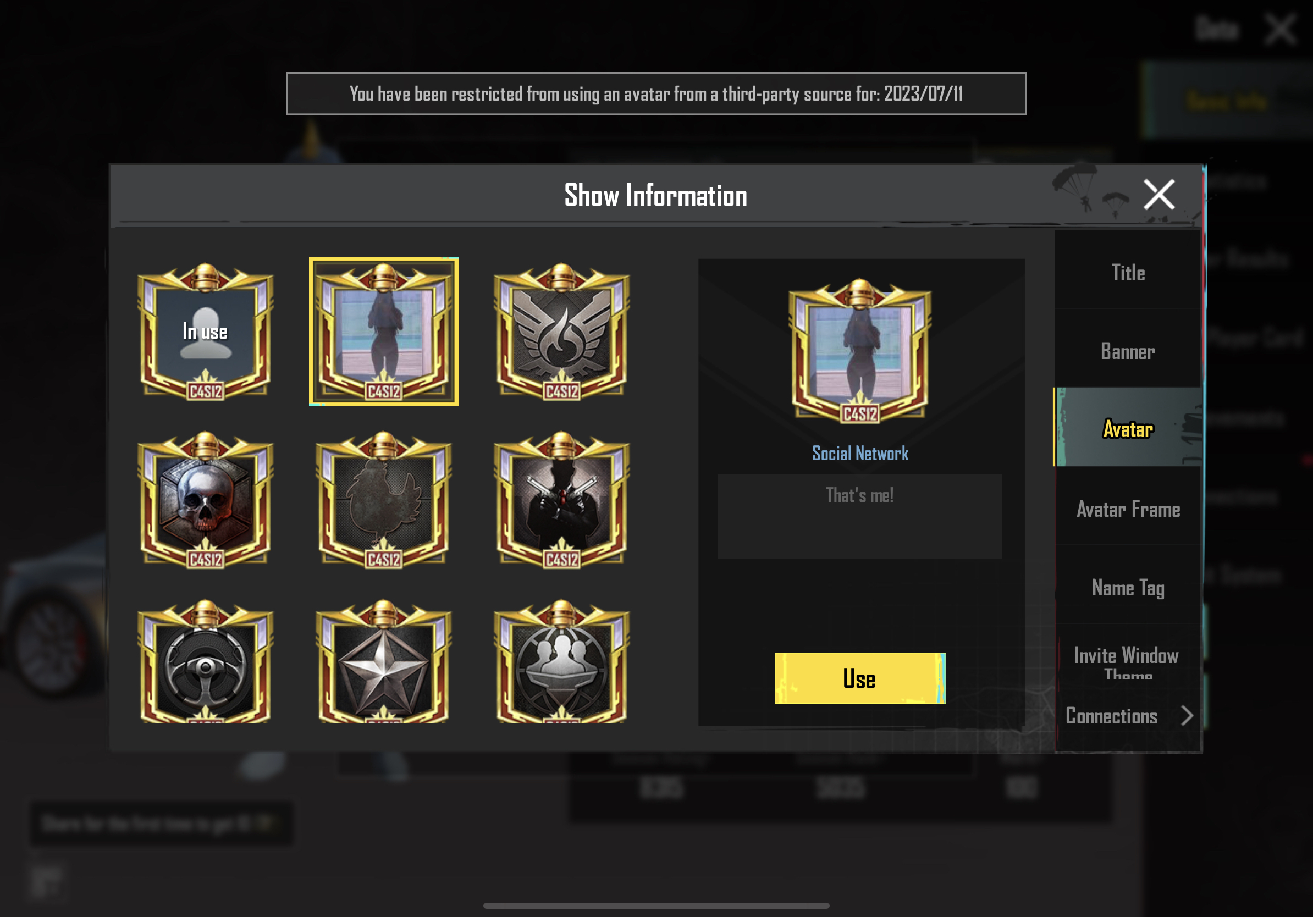This screenshot has width=1313, height=917.
Task: Close the Show Information dialog
Action: [1158, 195]
